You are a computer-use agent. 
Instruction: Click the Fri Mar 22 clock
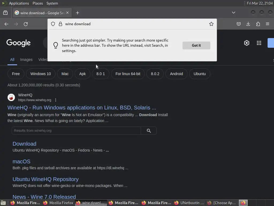click(260, 3)
